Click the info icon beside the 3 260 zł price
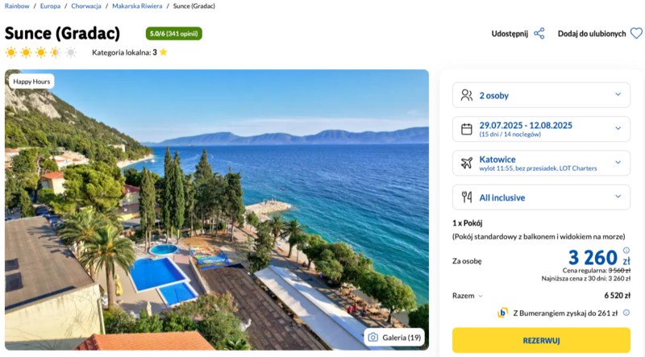This screenshot has height=357, width=645. point(626,250)
